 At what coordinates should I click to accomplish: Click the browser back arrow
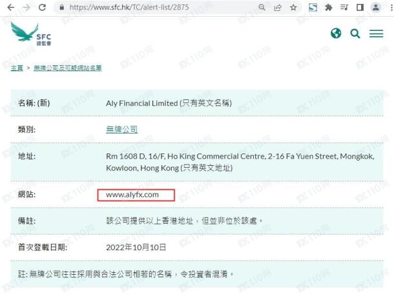[x=10, y=8]
